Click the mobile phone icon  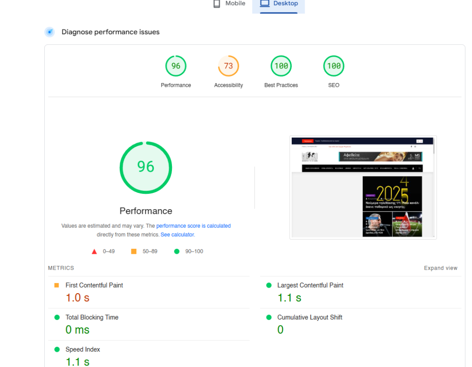tap(217, 4)
